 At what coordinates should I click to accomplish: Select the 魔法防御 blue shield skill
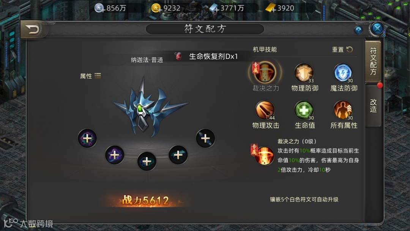tap(343, 73)
